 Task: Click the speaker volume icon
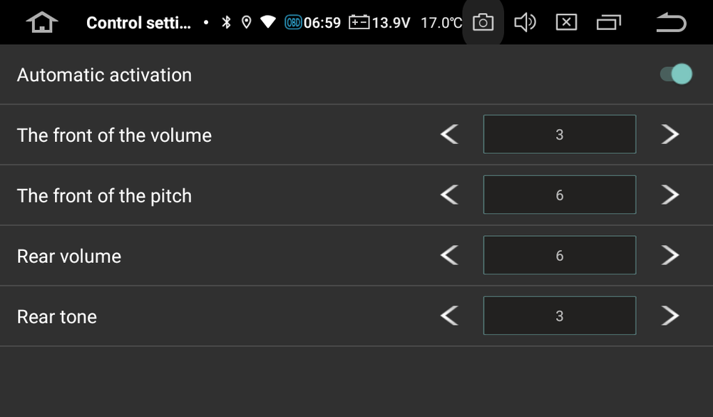(525, 22)
